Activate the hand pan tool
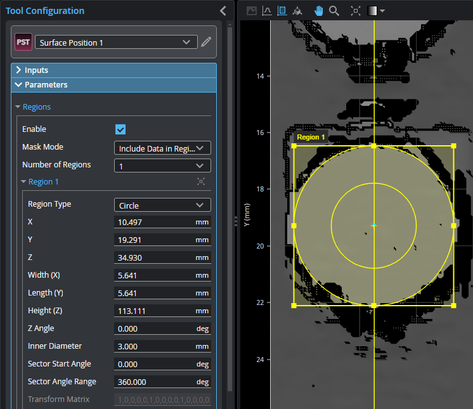Screen dimensions: 473x409 coord(319,11)
